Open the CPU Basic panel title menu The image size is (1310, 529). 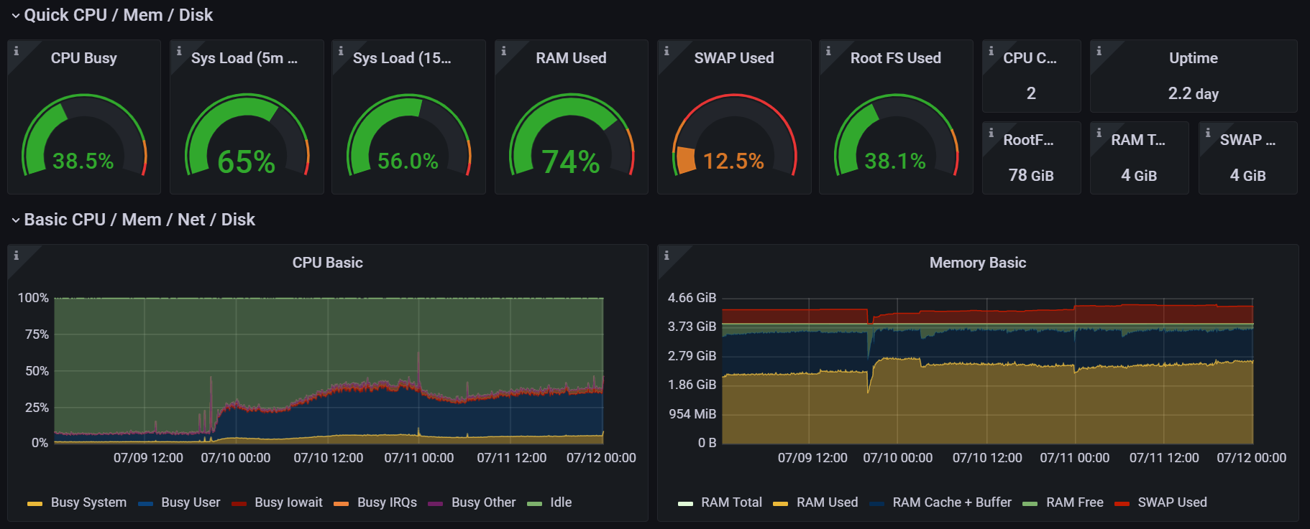pyautogui.click(x=327, y=263)
